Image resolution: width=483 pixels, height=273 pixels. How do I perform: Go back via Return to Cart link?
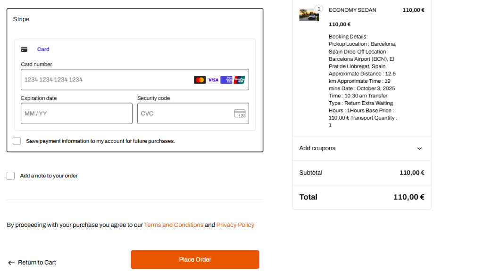click(37, 263)
